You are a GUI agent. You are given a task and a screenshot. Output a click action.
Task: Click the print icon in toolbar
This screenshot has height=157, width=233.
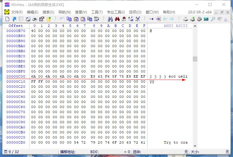tap(35, 19)
